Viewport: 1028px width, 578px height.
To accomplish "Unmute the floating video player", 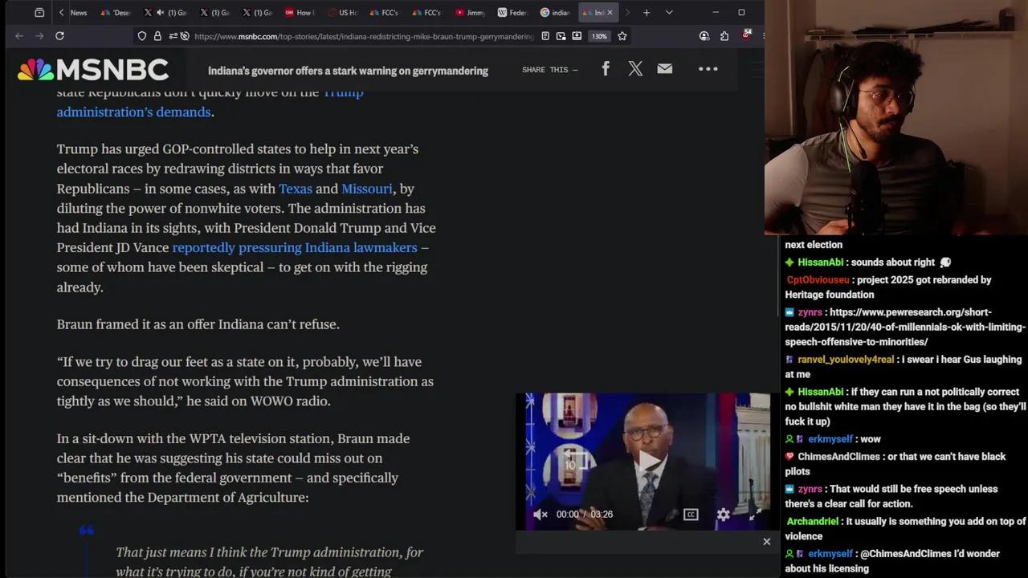I will 541,515.
